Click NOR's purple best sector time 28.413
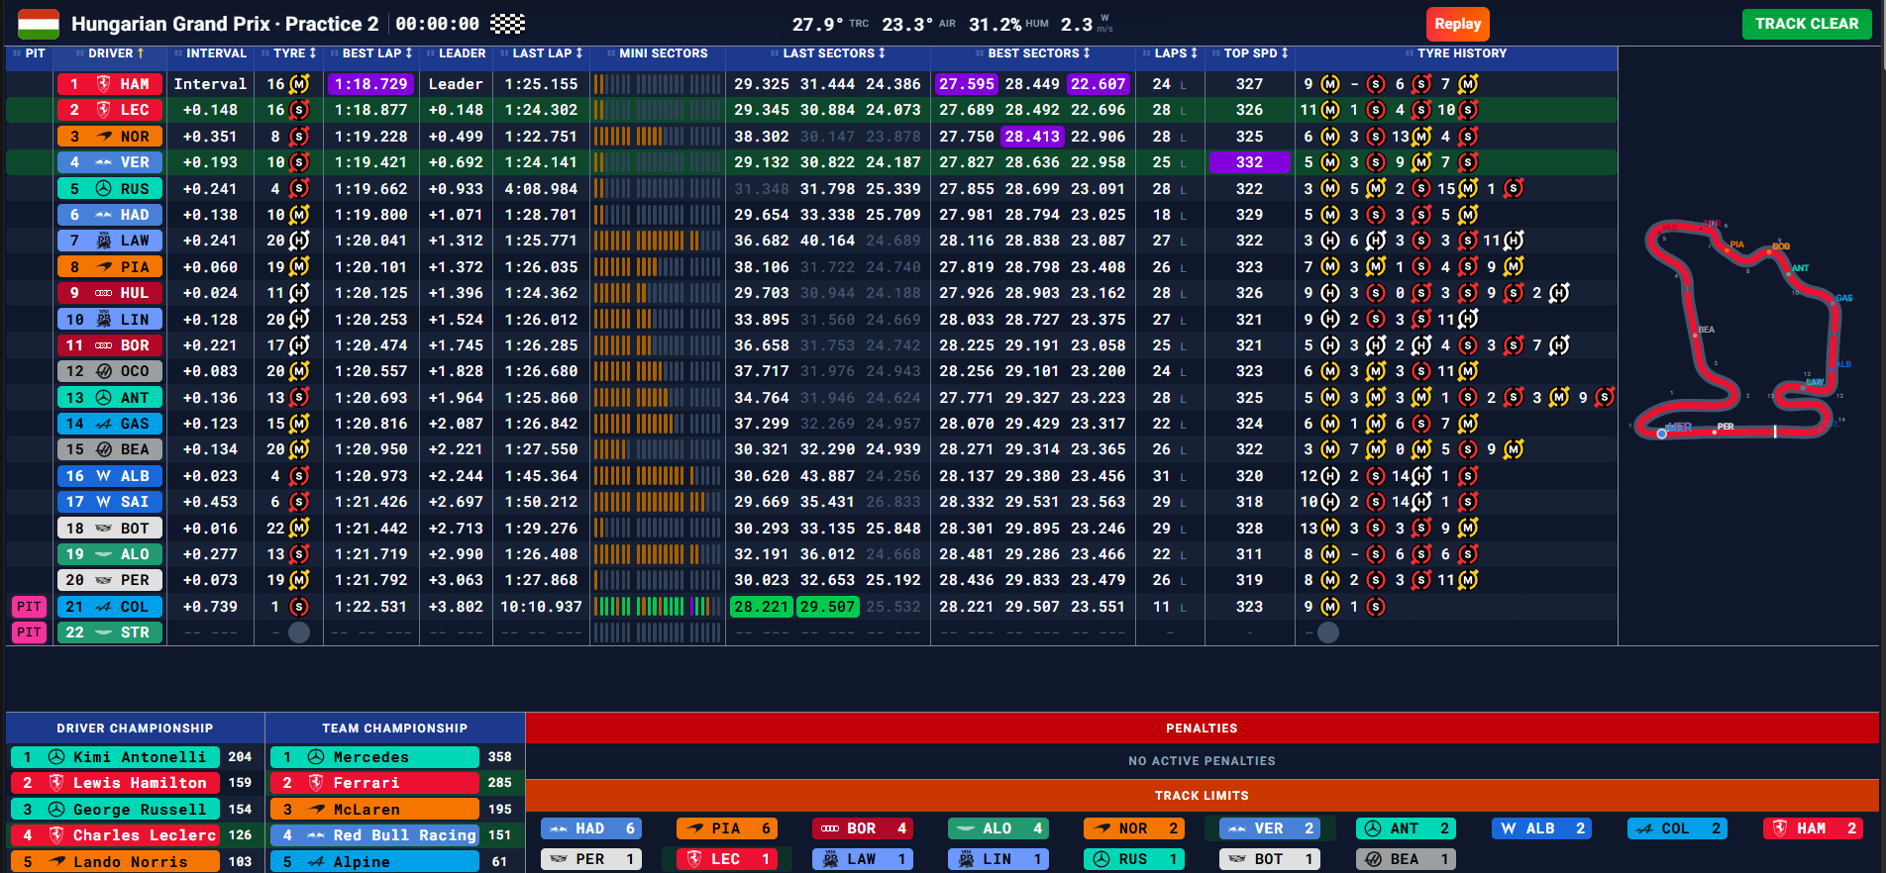The width and height of the screenshot is (1886, 873). coord(1032,137)
